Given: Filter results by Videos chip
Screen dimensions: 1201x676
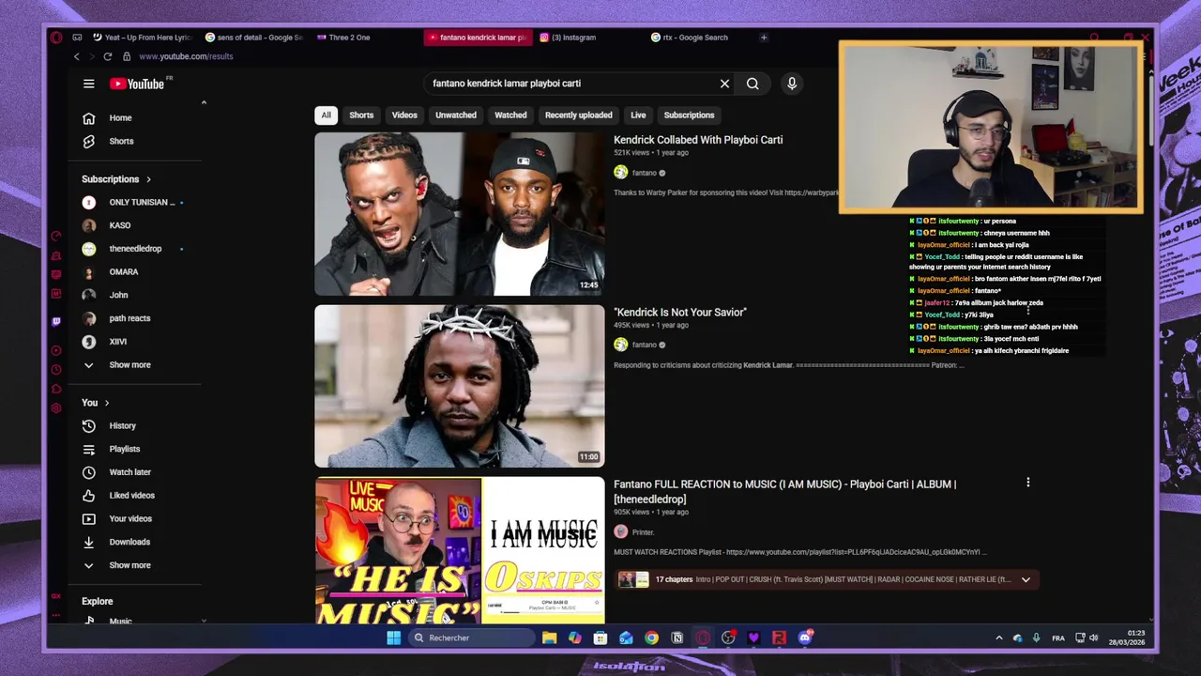Looking at the screenshot, I should (x=404, y=115).
